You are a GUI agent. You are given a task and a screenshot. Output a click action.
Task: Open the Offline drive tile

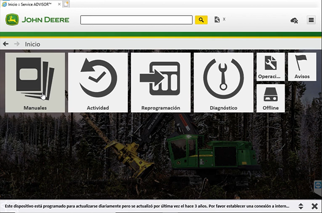271,98
